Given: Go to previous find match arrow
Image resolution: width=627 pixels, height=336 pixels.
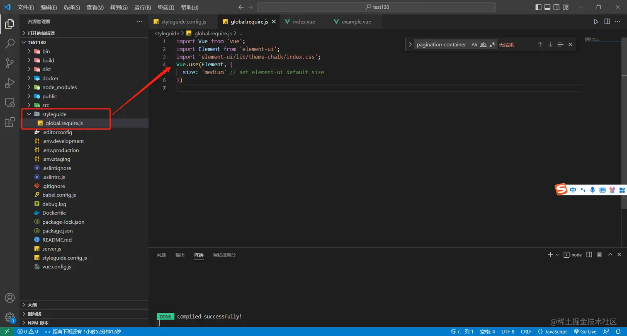Looking at the screenshot, I should click(x=540, y=44).
